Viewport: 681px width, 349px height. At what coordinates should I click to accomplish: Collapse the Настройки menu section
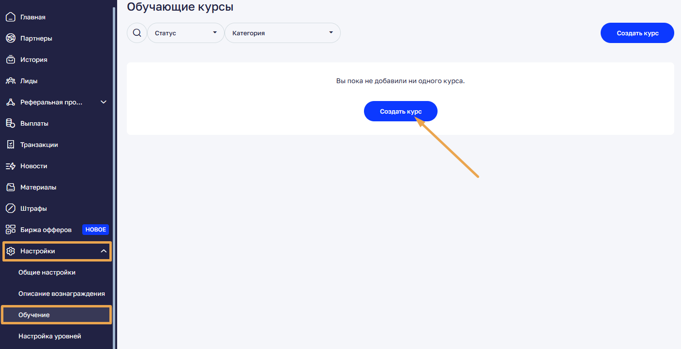pyautogui.click(x=103, y=251)
